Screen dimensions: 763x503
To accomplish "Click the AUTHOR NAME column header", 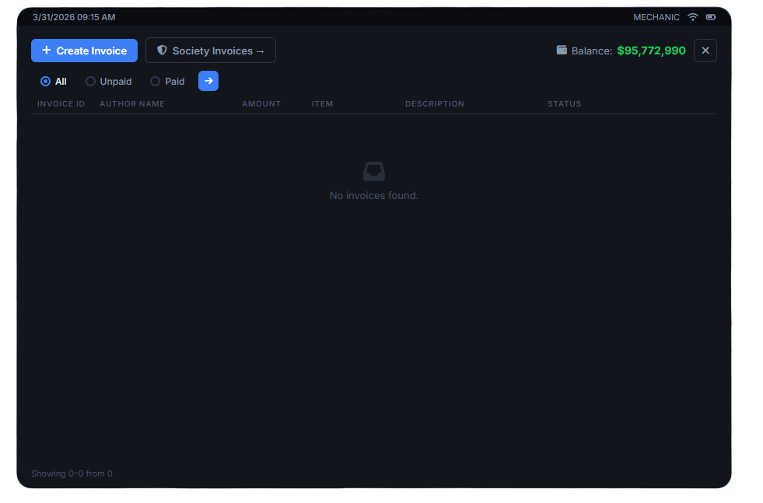I will (x=132, y=103).
